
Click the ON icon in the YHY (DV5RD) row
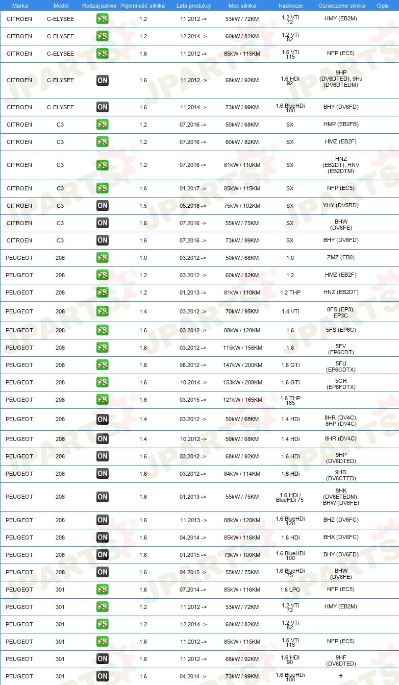[103, 206]
